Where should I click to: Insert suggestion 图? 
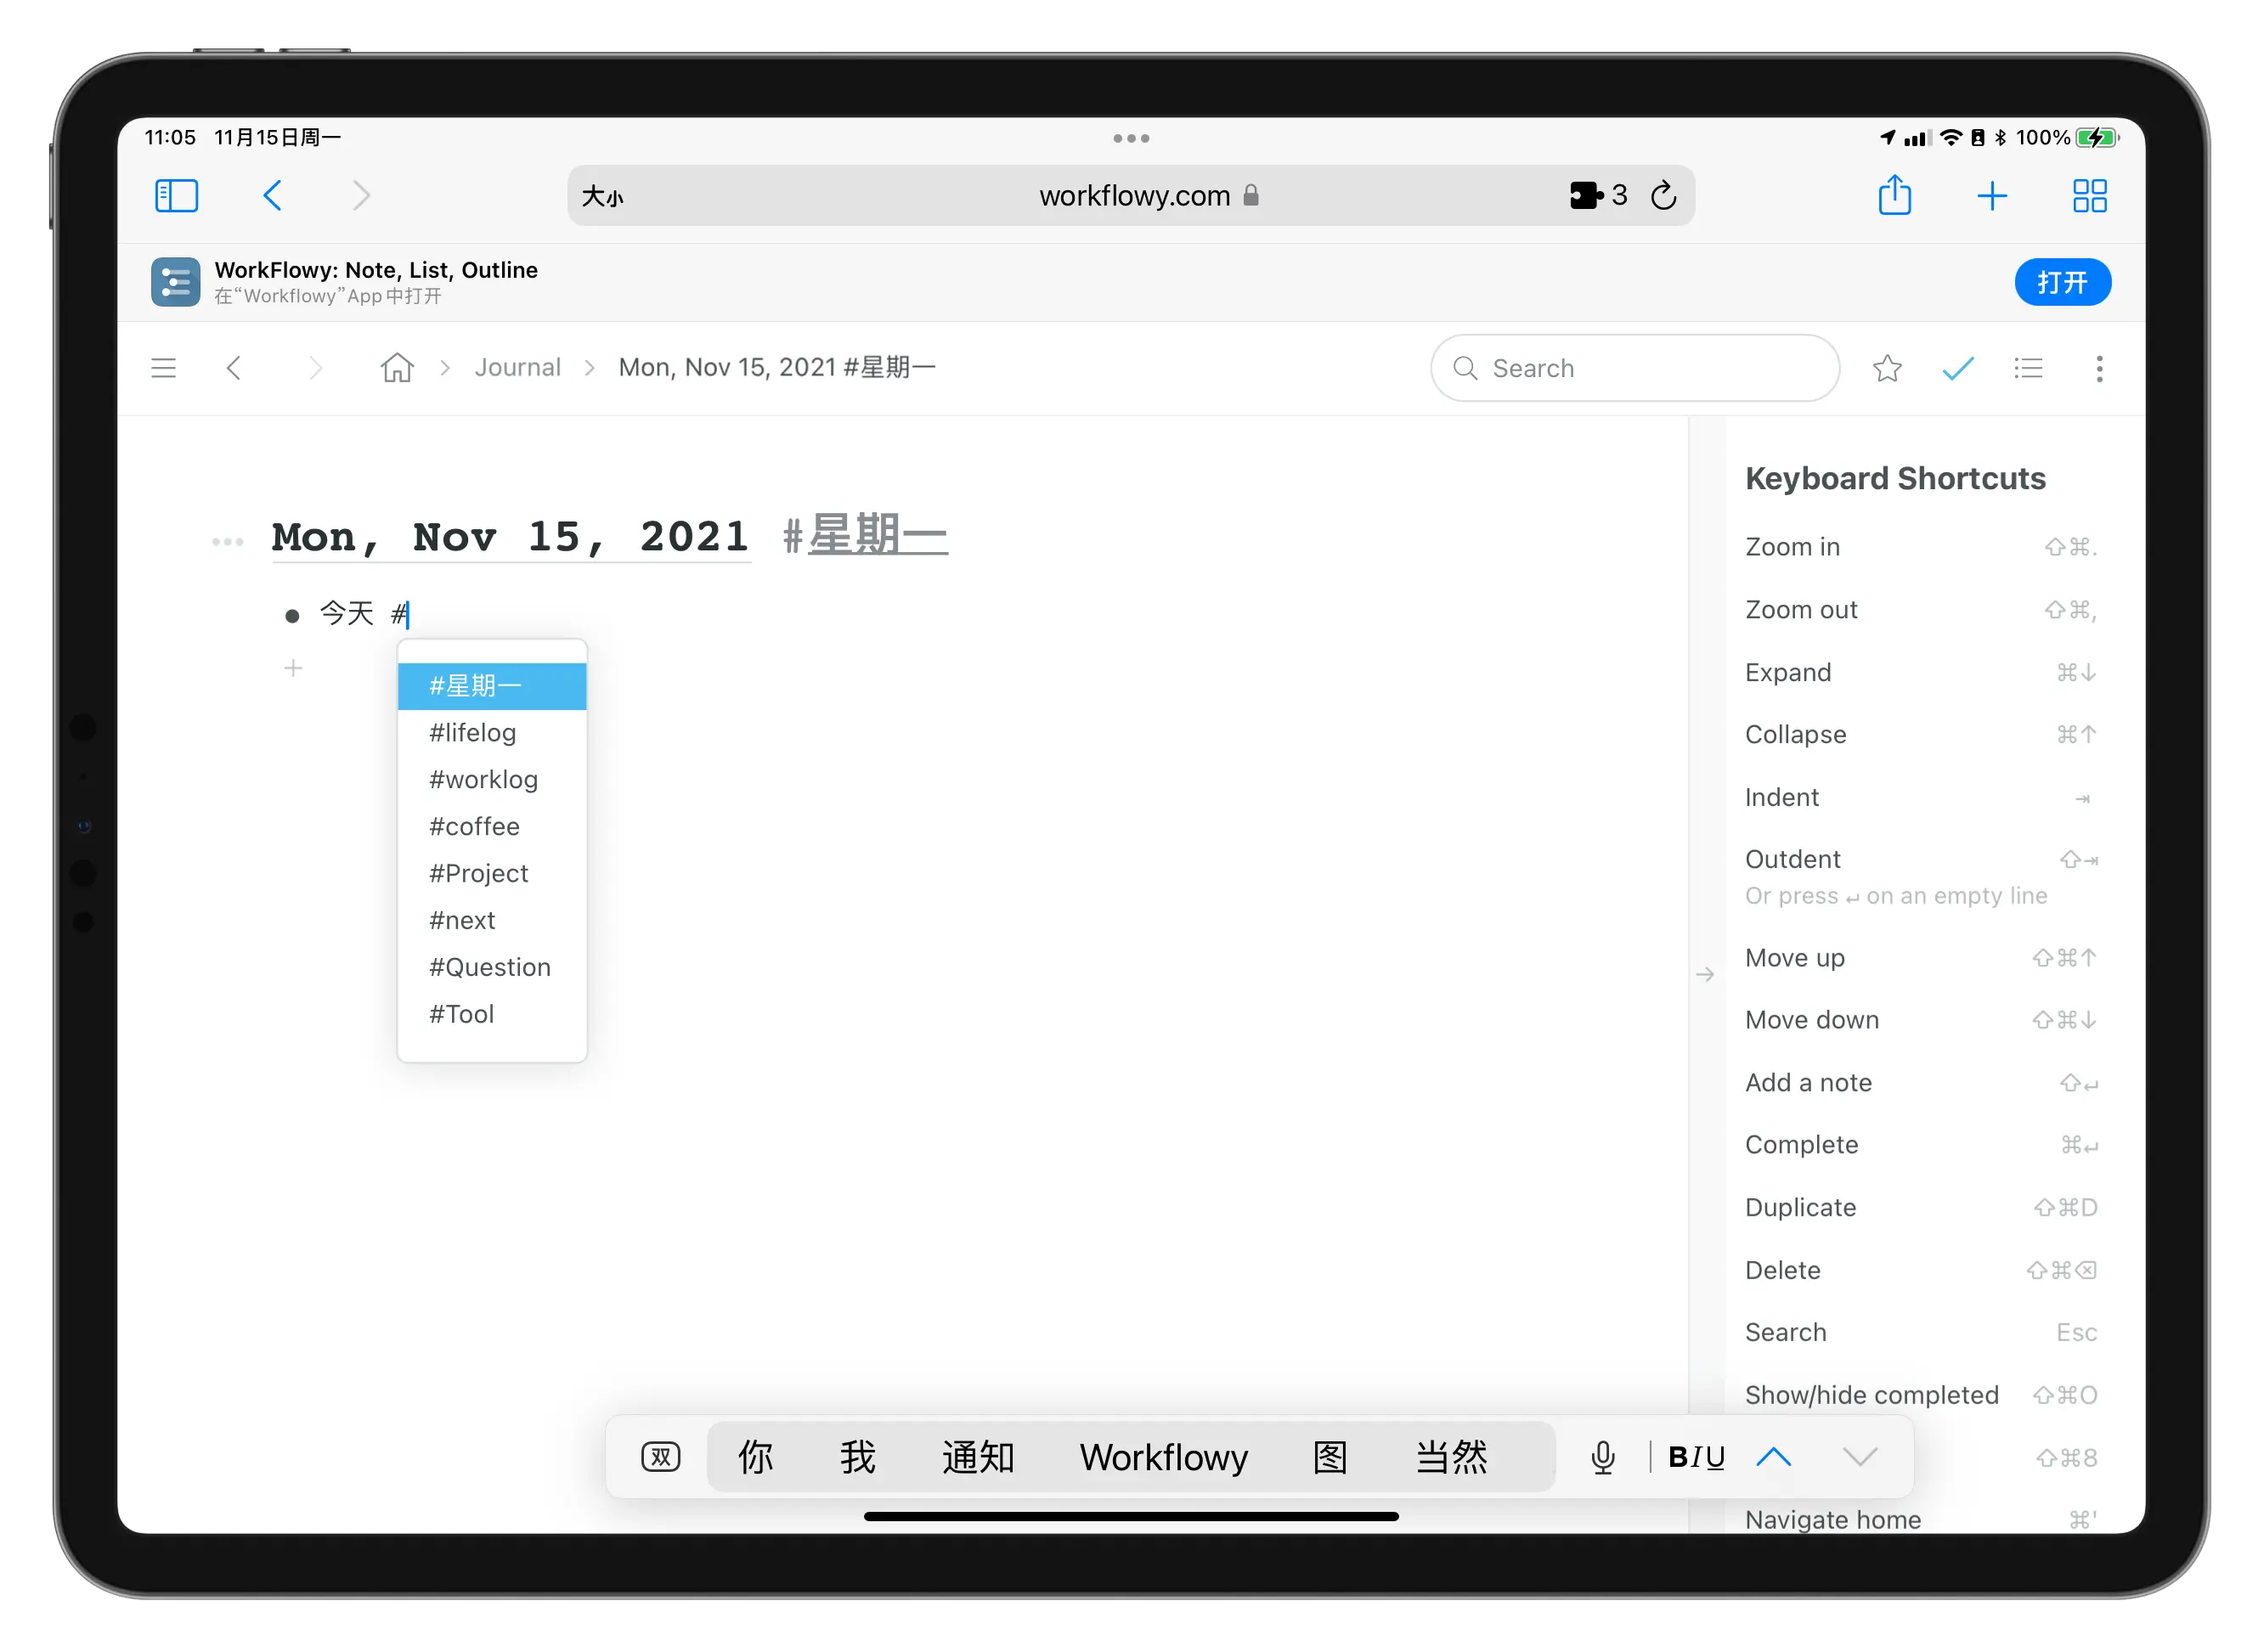click(x=1330, y=1457)
